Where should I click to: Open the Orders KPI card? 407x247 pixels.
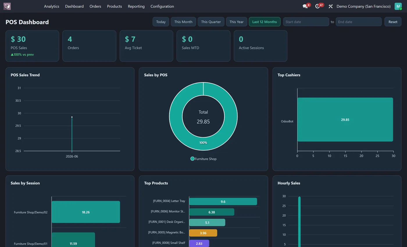coord(89,46)
